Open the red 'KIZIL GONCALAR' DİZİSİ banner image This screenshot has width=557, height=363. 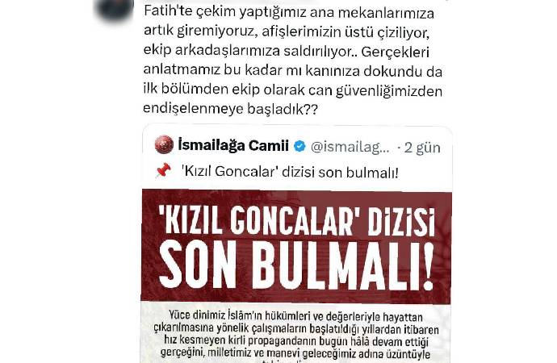click(296, 246)
